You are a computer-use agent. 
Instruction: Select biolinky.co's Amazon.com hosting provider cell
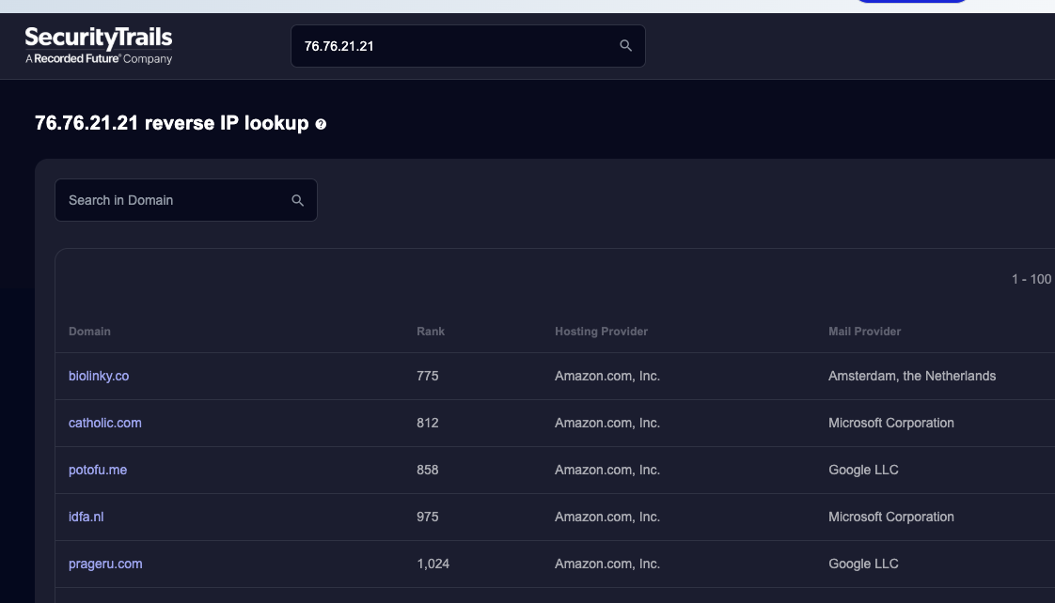point(607,376)
